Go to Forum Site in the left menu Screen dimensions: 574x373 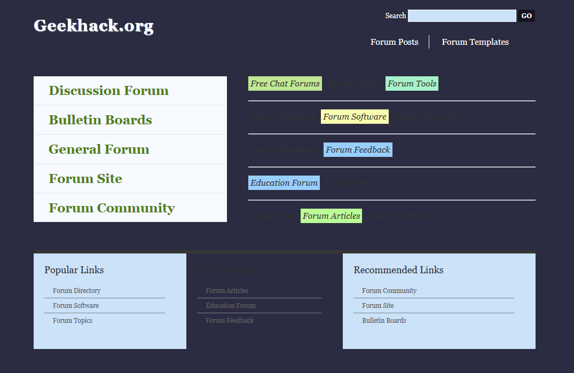(85, 179)
